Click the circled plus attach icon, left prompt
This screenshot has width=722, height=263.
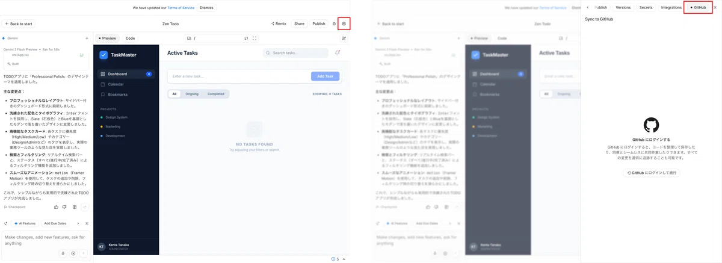click(73, 253)
